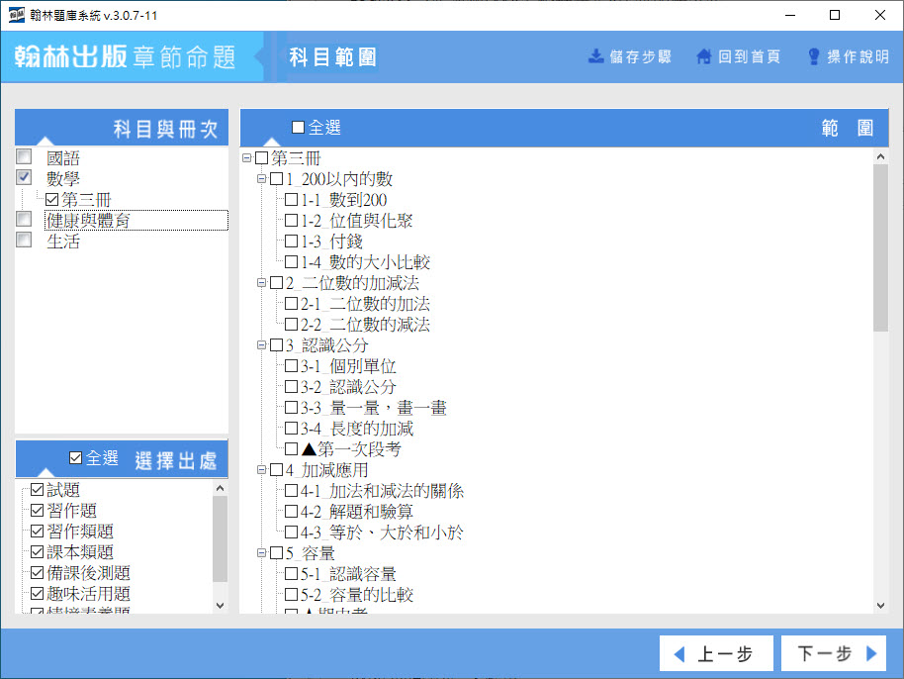Click the 回到首頁 home icon

[x=704, y=56]
